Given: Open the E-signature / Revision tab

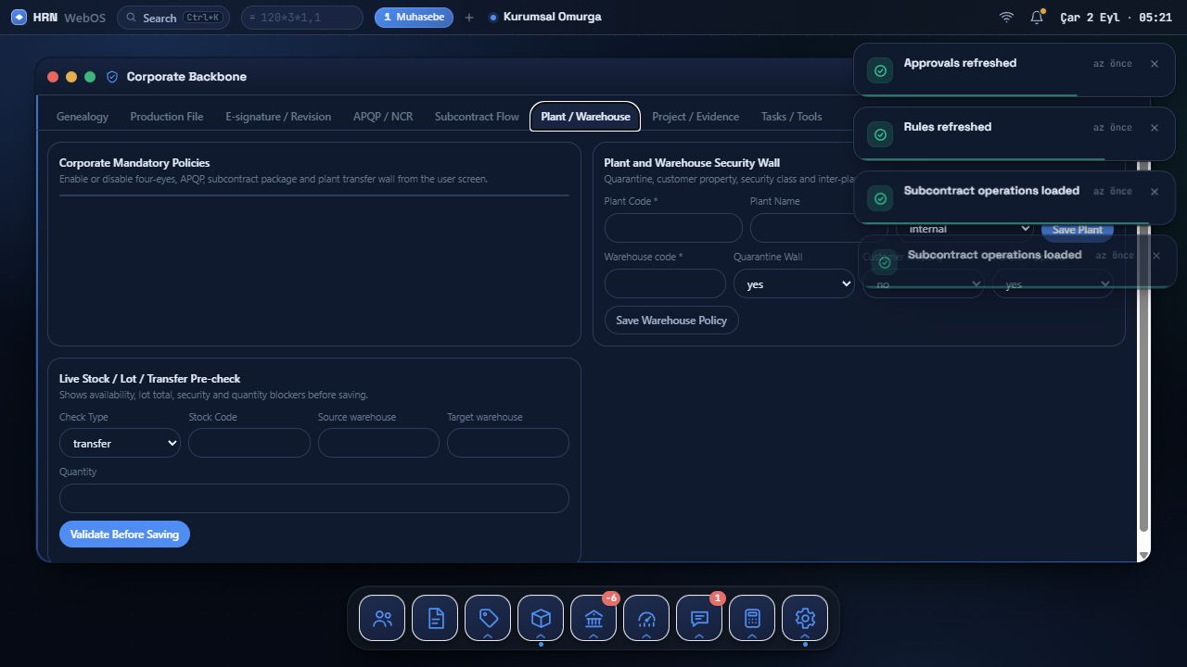Looking at the screenshot, I should pyautogui.click(x=278, y=117).
